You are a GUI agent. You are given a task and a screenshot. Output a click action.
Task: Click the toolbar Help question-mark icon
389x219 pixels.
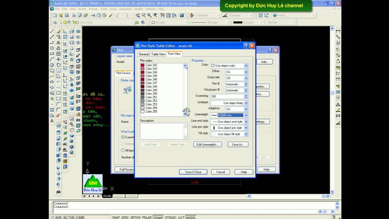coord(182,15)
